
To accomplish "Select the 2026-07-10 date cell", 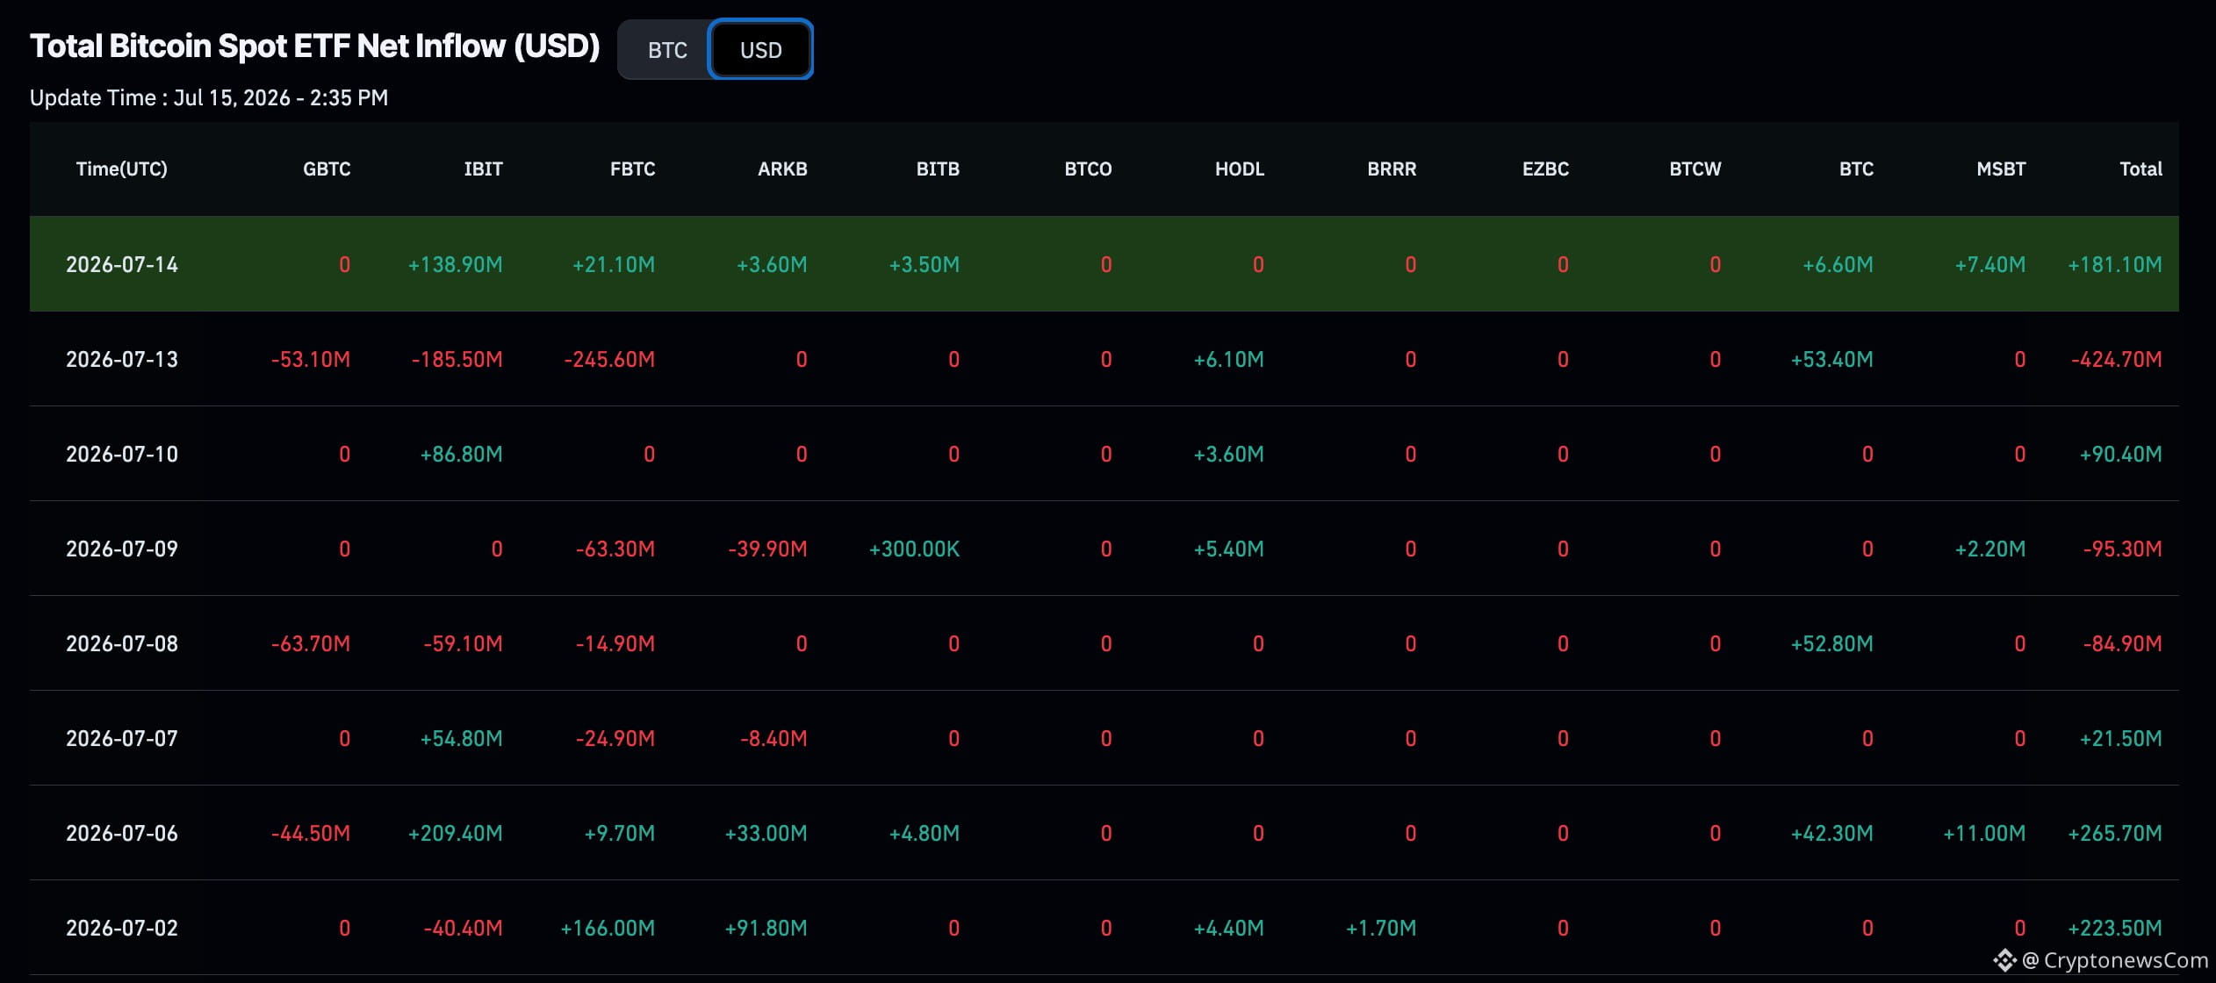I will 122,454.
